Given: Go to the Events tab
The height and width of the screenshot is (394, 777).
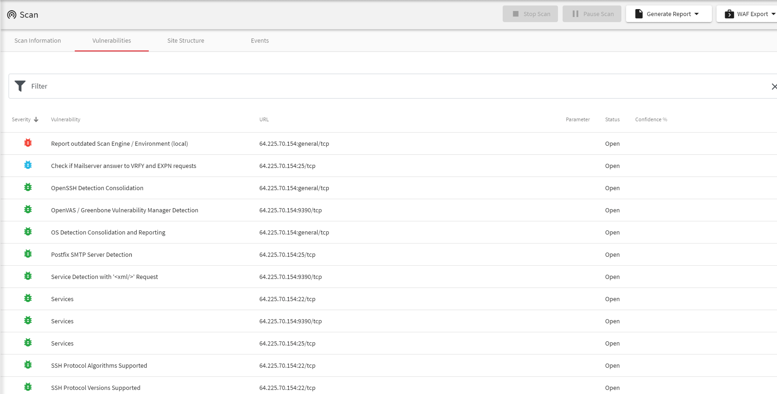Looking at the screenshot, I should click(260, 40).
